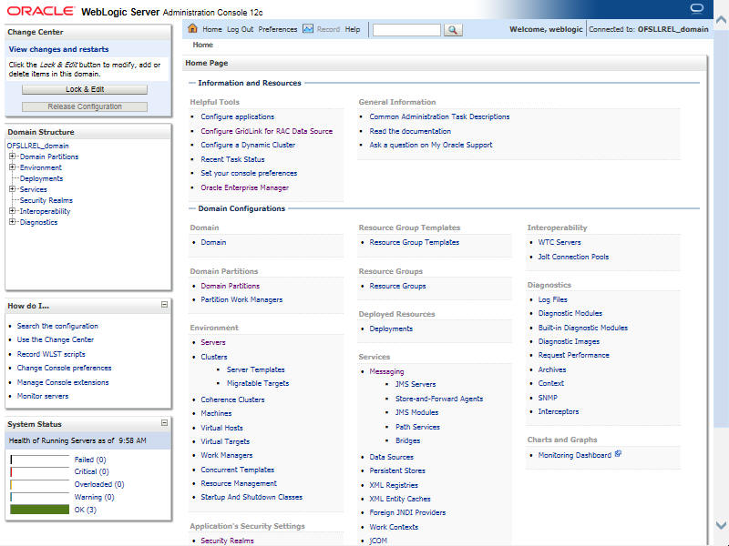This screenshot has width=729, height=546.
Task: Expand the Interoperability tree node
Action: point(13,211)
